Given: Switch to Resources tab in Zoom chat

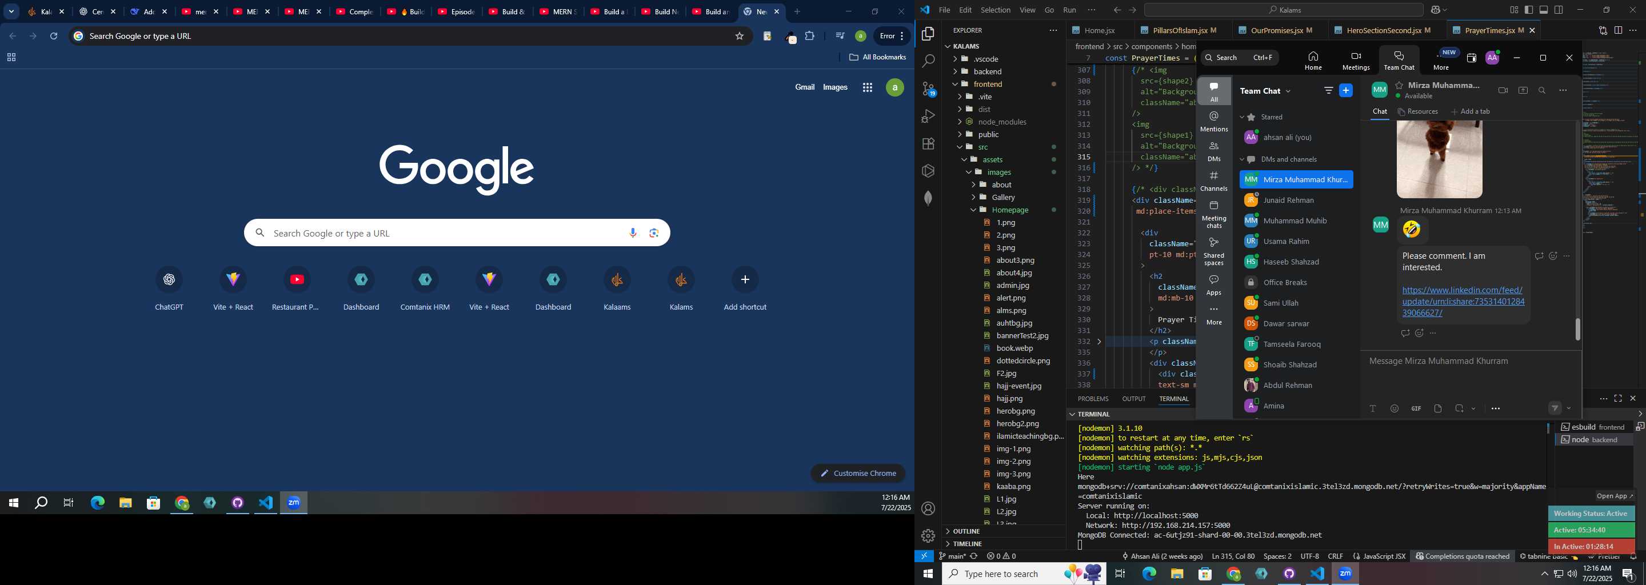Looking at the screenshot, I should [1419, 112].
